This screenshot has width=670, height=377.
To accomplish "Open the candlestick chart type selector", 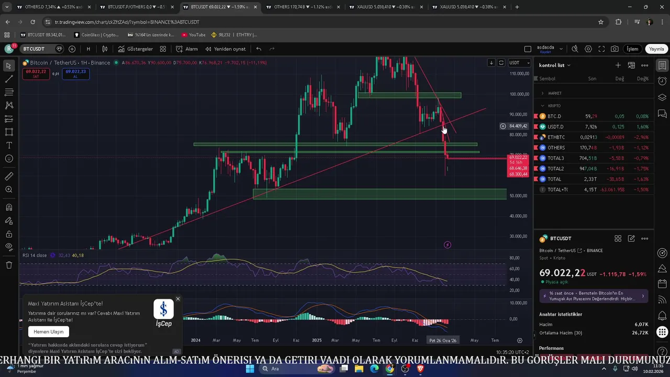I will (105, 49).
